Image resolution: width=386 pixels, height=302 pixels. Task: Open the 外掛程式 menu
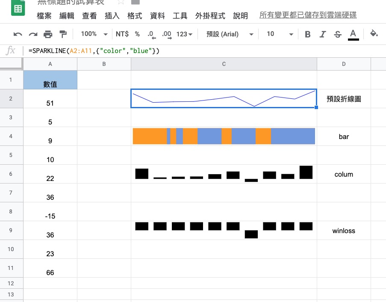[x=210, y=16]
